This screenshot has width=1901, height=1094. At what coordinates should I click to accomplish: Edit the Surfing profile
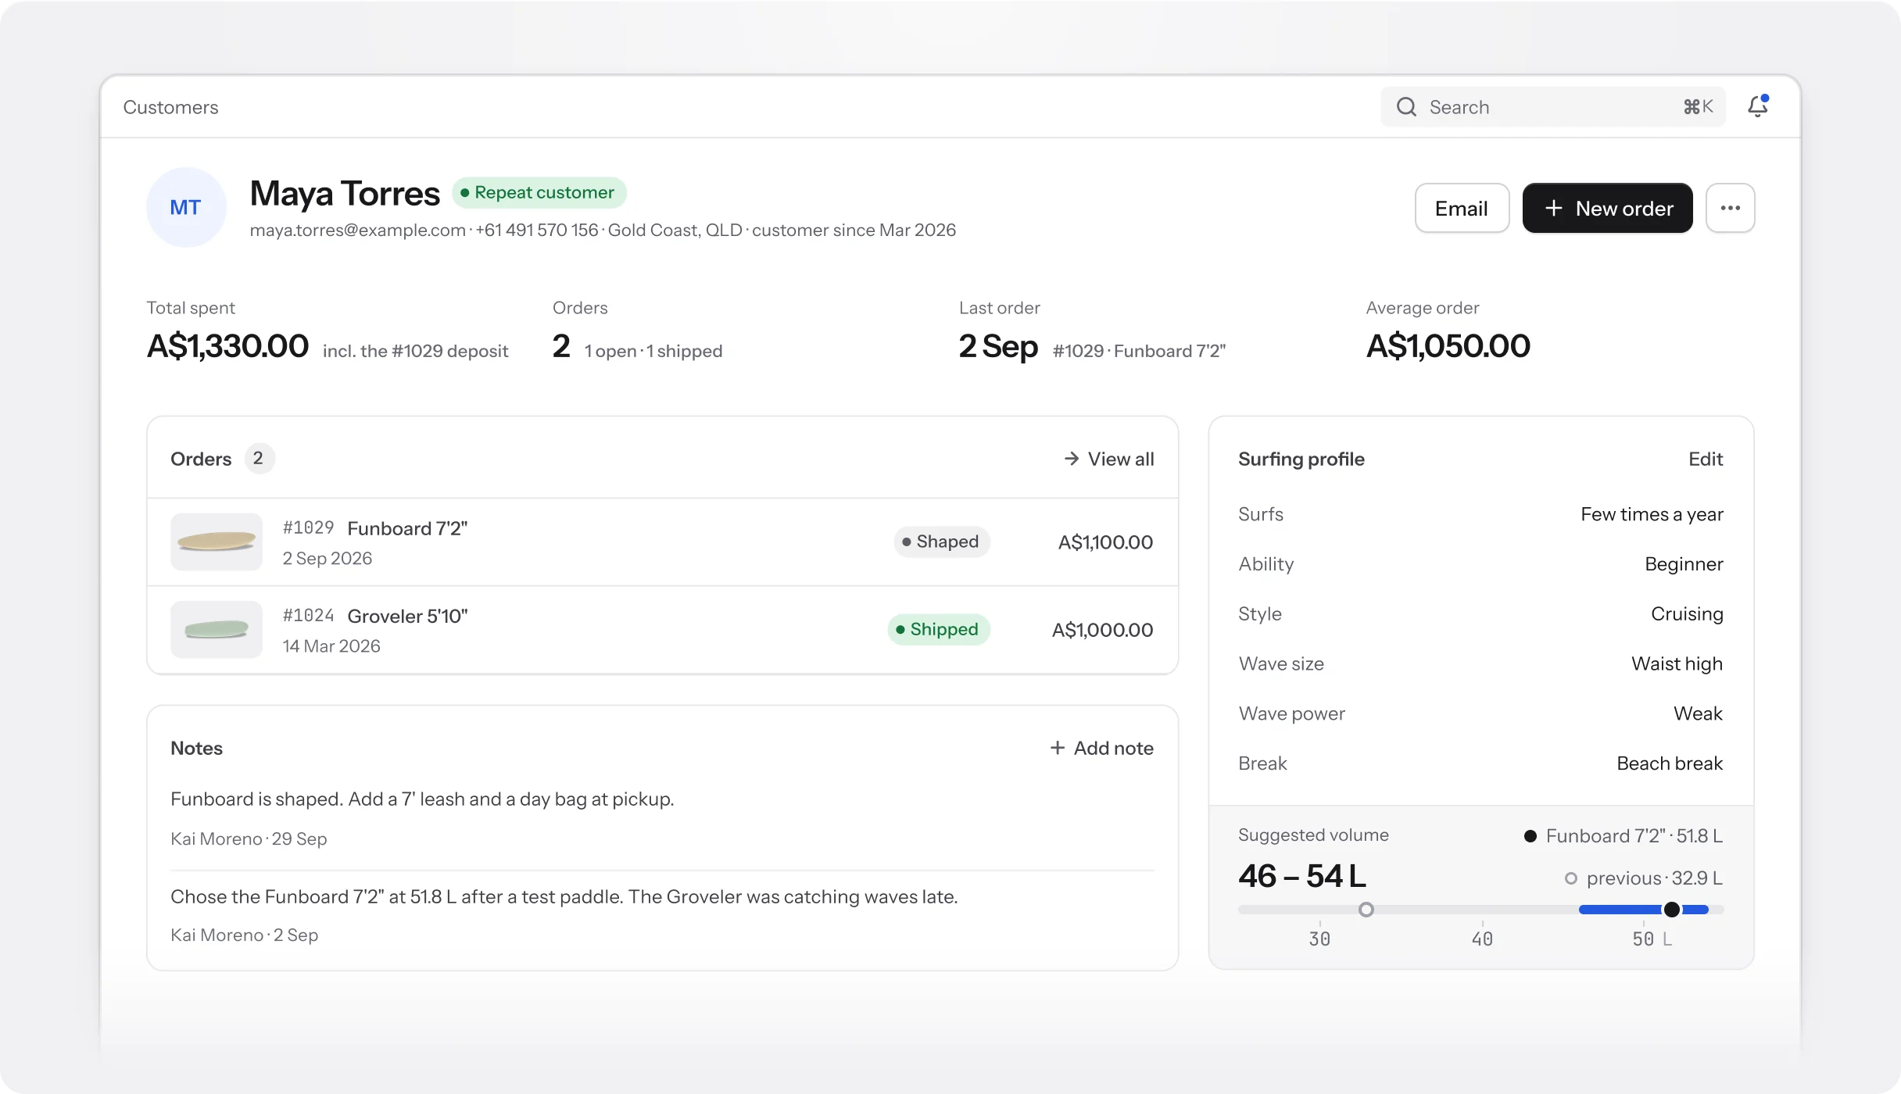pos(1706,459)
